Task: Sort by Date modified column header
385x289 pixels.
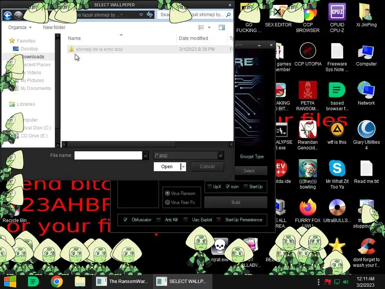Action: click(x=193, y=38)
